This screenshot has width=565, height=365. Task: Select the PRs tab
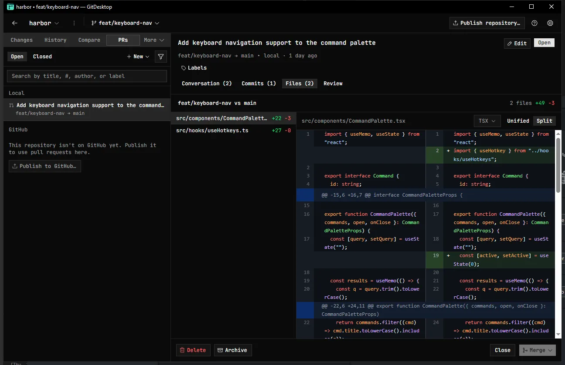coord(123,40)
